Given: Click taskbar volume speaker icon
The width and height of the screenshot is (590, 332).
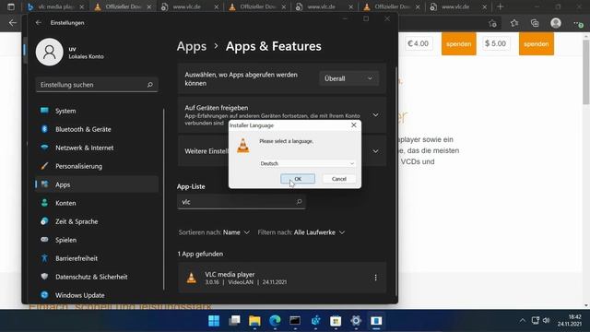Looking at the screenshot, I should [547, 321].
